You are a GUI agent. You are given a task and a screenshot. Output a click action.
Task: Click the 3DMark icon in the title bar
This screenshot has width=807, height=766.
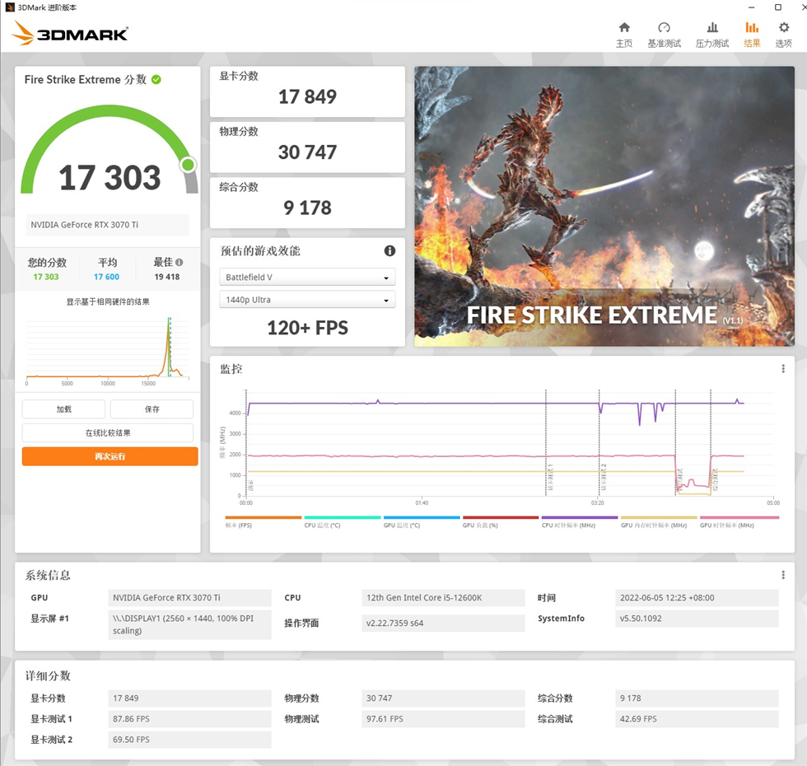point(8,7)
